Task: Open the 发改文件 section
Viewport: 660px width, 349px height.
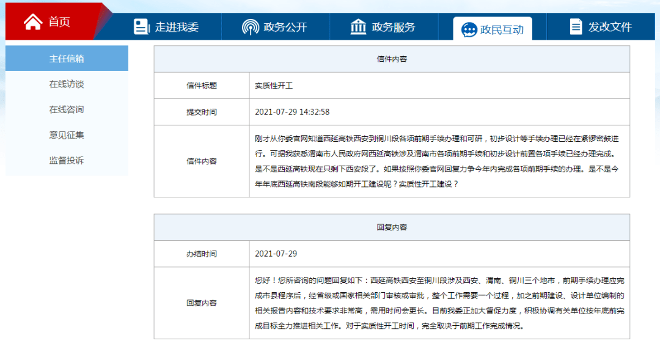Action: [601, 26]
